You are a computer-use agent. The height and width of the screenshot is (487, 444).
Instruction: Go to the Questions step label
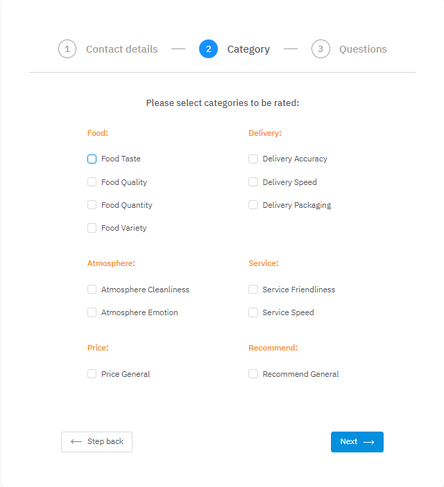363,49
